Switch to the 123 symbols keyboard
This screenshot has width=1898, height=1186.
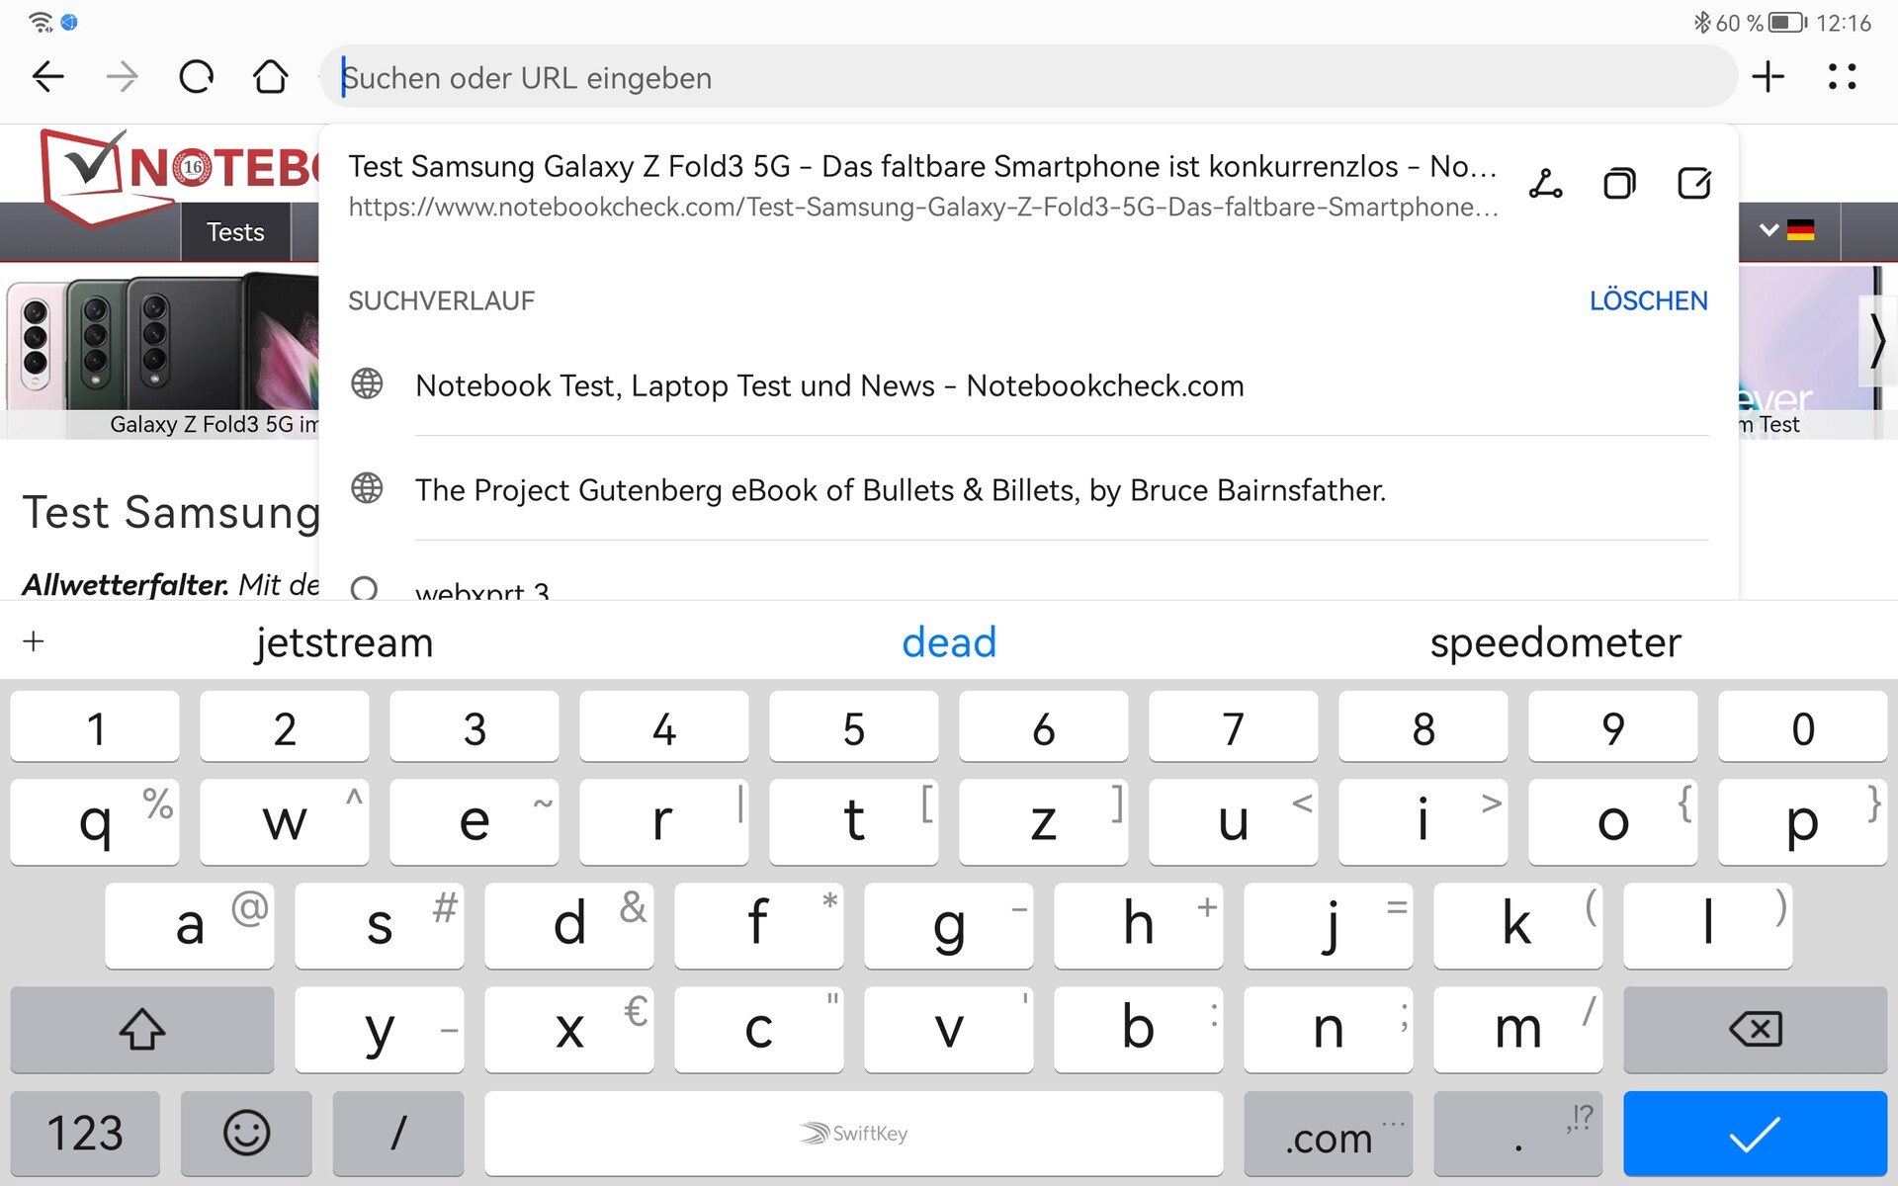tap(85, 1133)
